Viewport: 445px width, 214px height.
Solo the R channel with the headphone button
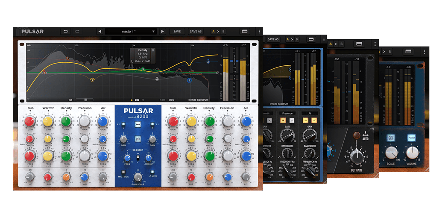point(152,124)
